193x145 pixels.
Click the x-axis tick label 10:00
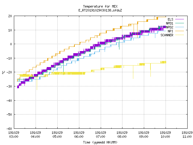tap(165, 137)
